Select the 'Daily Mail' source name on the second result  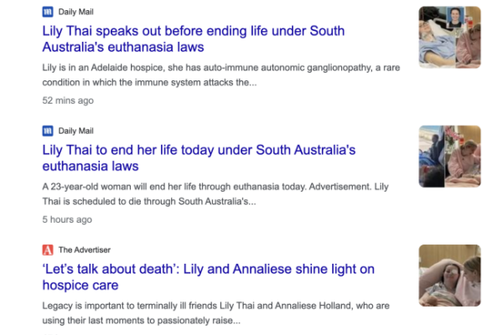click(75, 131)
